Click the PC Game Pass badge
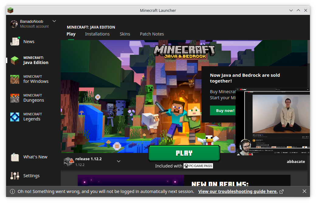316x203 pixels. pyautogui.click(x=198, y=166)
